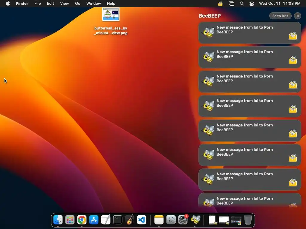
Task: Open Spotlight search magnifier icon
Action: 241,4
